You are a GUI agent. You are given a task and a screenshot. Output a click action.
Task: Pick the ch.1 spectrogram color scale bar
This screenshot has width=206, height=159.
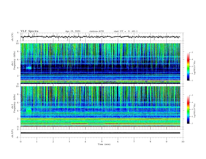tap(188, 67)
